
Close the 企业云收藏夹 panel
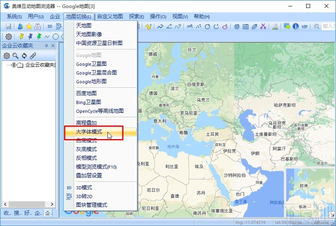tap(53, 46)
